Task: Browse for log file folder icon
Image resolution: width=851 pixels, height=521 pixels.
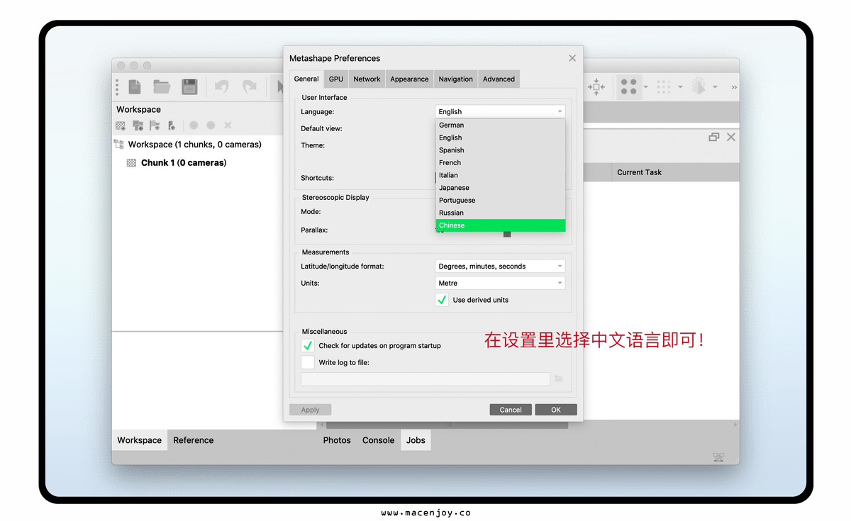Action: 559,379
